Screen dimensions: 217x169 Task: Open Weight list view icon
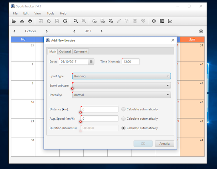(65, 21)
